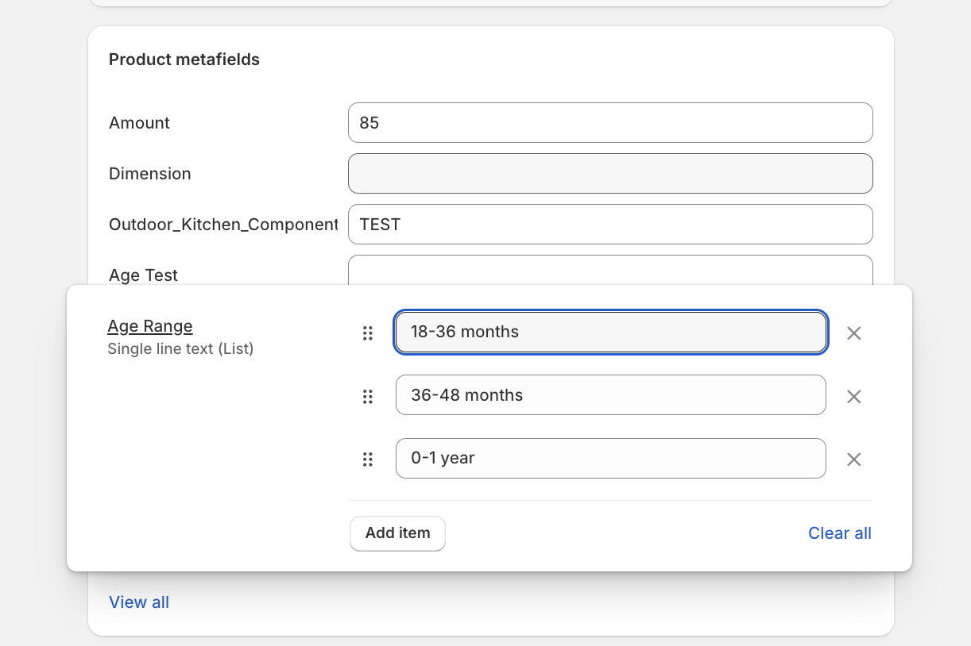Click the "Product metafields" heading
This screenshot has height=646, width=971.
(184, 59)
